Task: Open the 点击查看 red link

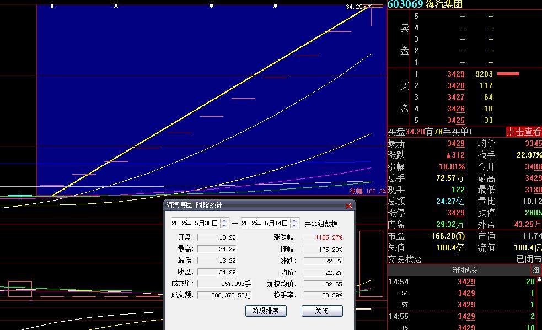Action: click(x=523, y=132)
